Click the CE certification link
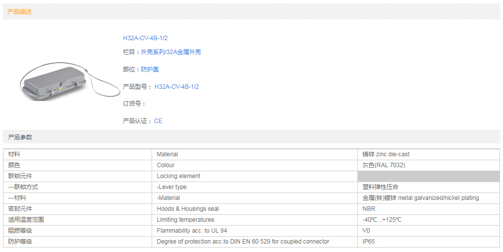 158,121
